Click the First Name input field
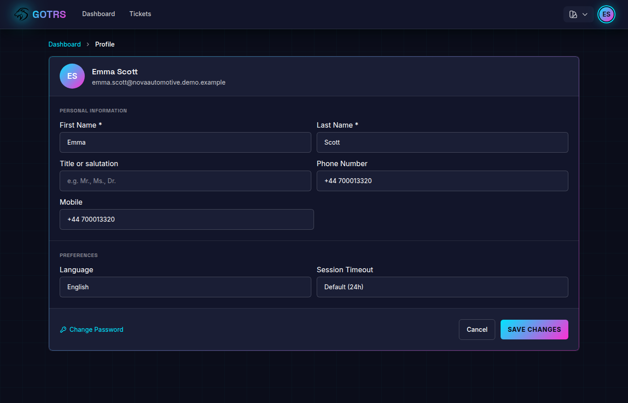Image resolution: width=628 pixels, height=403 pixels. coord(185,142)
